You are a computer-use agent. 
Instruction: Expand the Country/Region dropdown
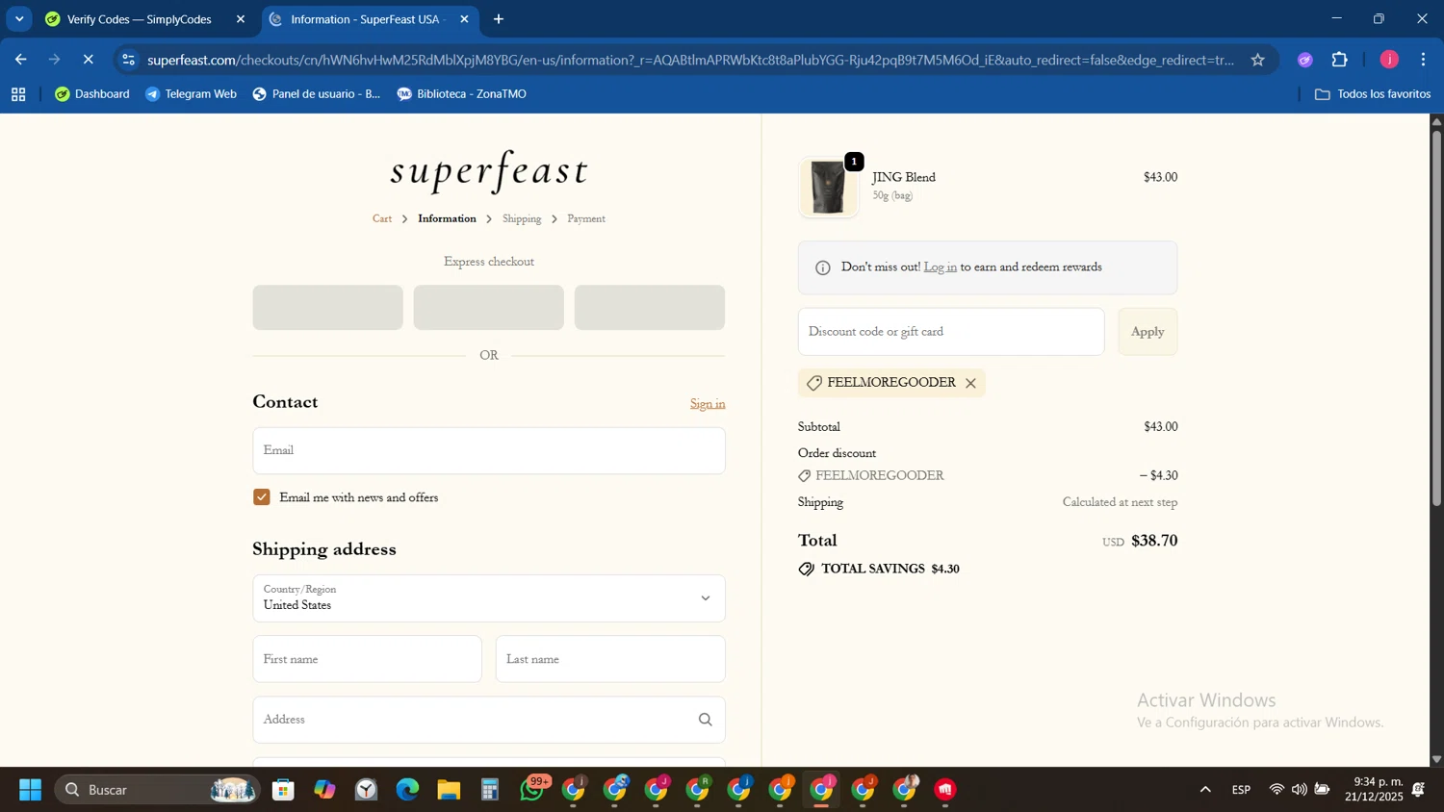click(489, 598)
